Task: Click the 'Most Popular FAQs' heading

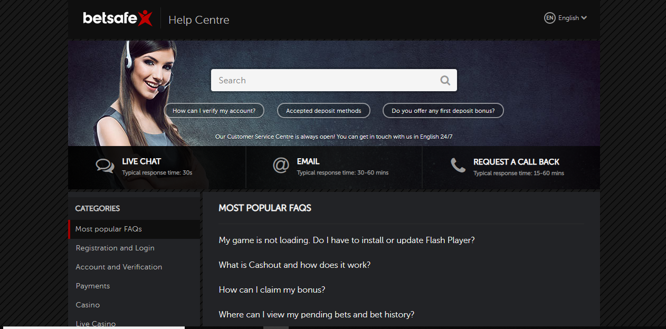Action: point(265,208)
